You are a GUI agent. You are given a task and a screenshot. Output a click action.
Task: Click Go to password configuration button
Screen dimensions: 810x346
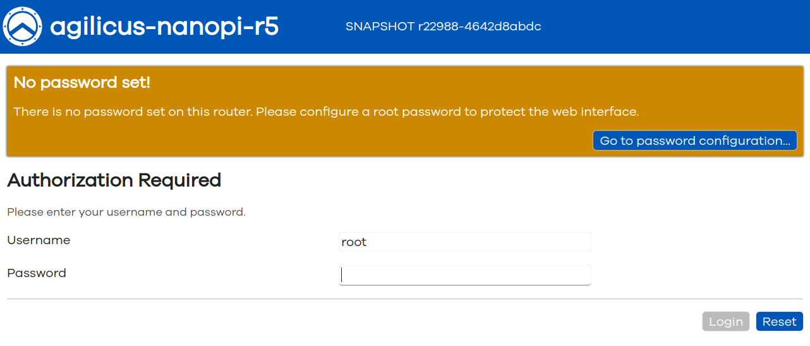point(694,141)
